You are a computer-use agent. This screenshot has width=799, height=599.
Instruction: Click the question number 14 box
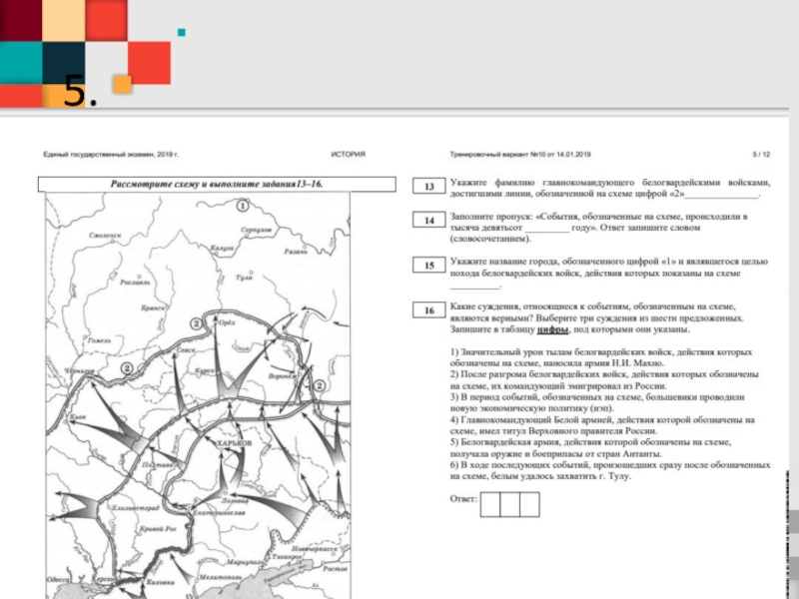[x=428, y=221]
